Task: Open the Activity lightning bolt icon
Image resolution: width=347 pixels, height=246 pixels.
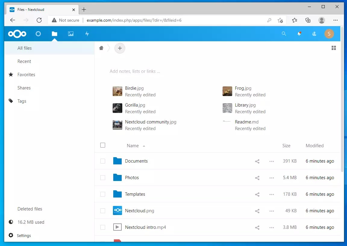Action: point(87,34)
